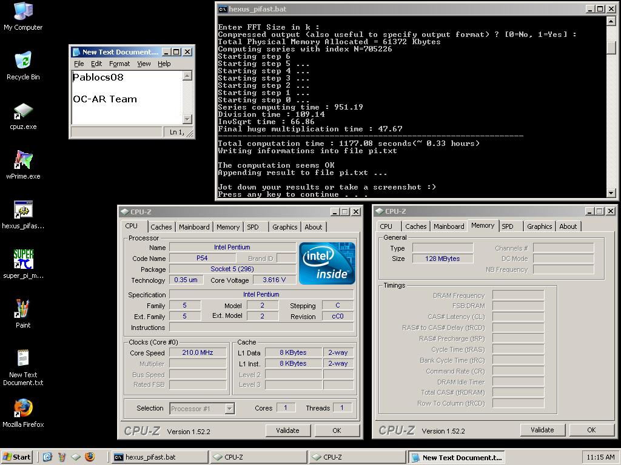This screenshot has width=621, height=465.
Task: Select the wPrime.exe desktop shortcut
Action: [23, 166]
